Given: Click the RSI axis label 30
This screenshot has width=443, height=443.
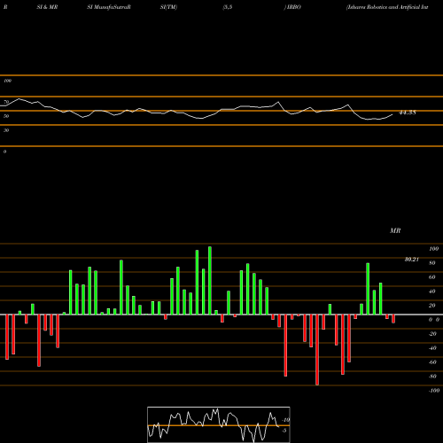Looking at the screenshot, I should pyautogui.click(x=6, y=130).
